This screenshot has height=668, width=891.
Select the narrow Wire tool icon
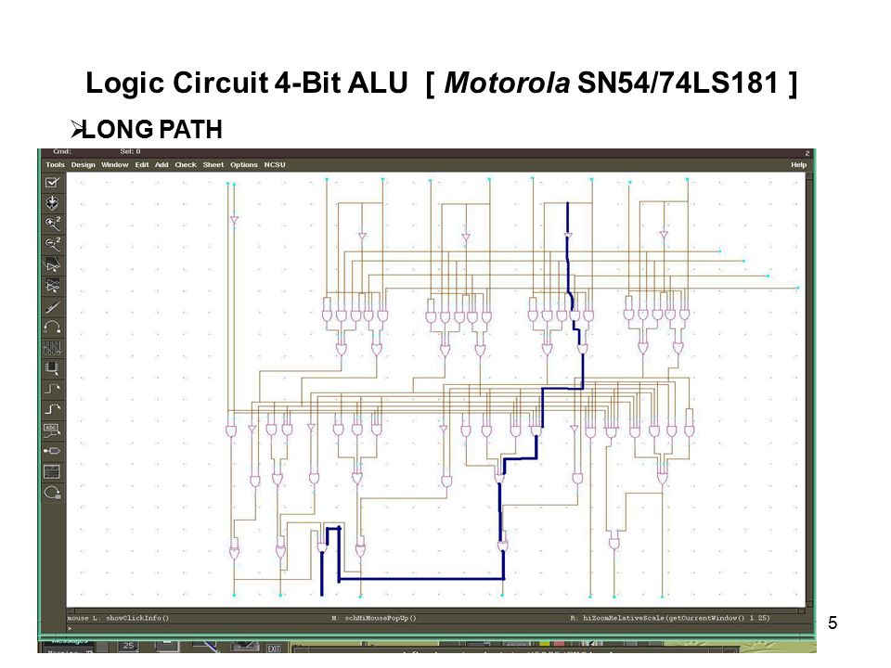click(52, 389)
